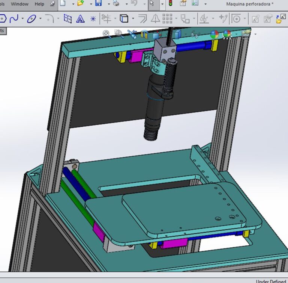Screen dimensions: 288x283
Task: Expand the Open file dropdown arrow
Action: coord(88,4)
